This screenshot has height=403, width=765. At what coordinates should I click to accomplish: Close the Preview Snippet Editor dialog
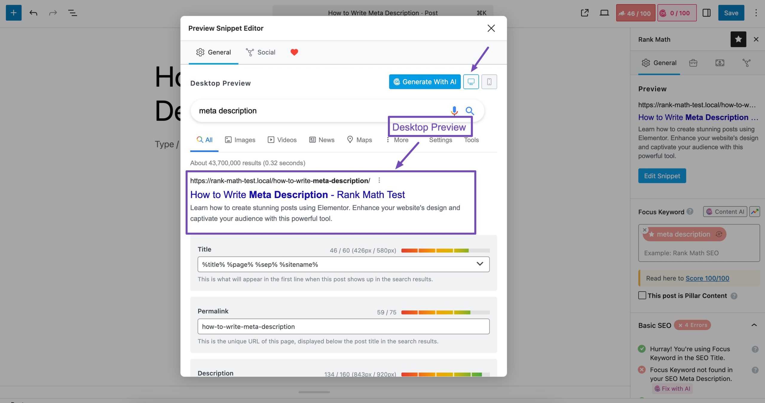coord(491,28)
